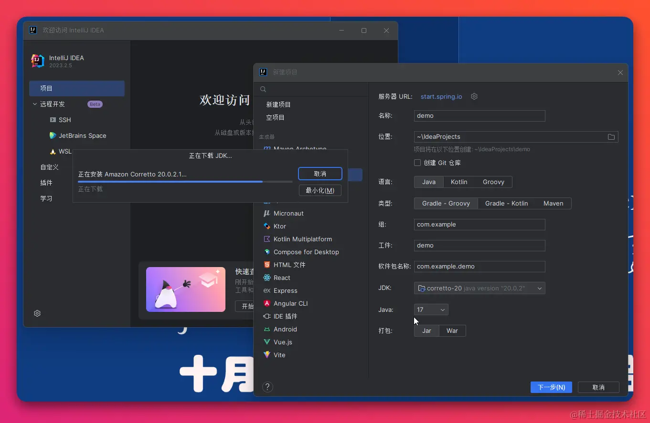The height and width of the screenshot is (423, 650).
Task: Click the React generator icon
Action: tap(267, 278)
